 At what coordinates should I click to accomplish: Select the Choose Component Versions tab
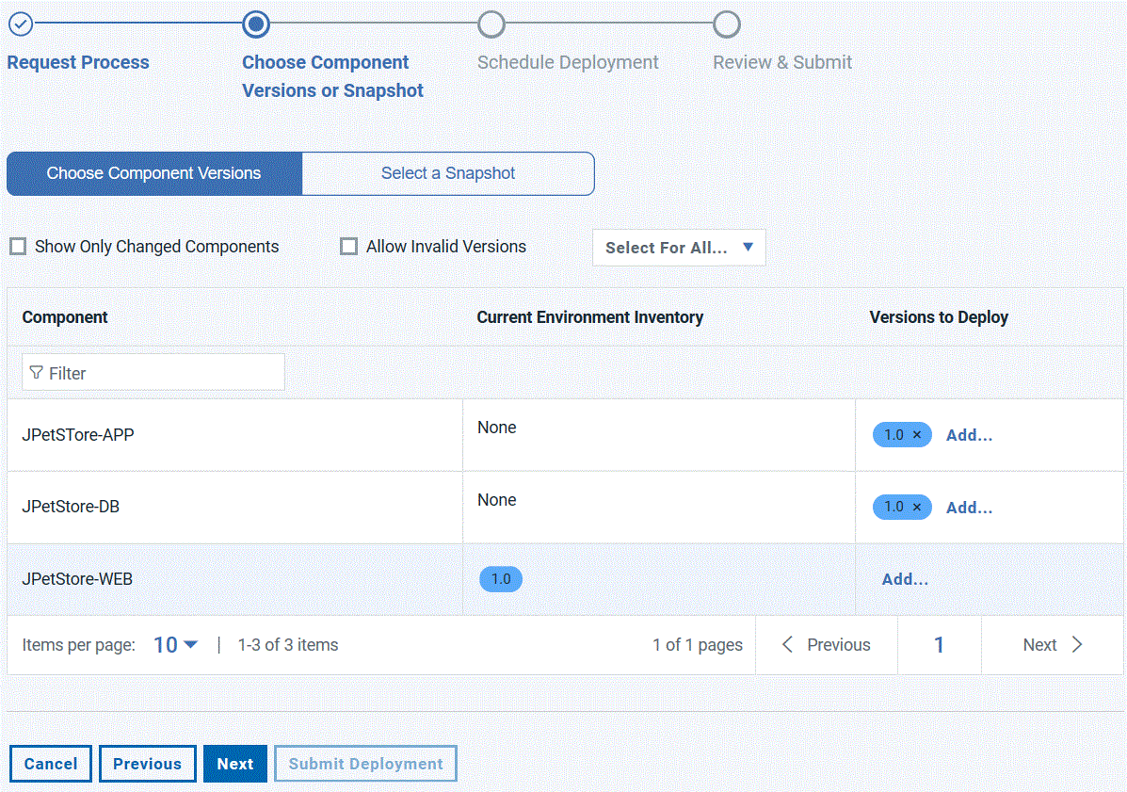coord(154,173)
